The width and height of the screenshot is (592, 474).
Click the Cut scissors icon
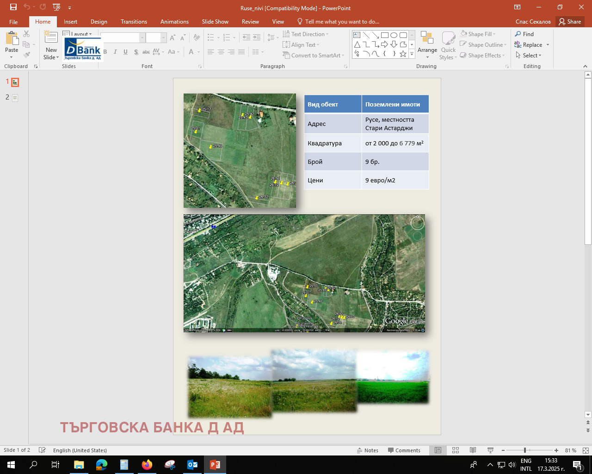coord(26,34)
